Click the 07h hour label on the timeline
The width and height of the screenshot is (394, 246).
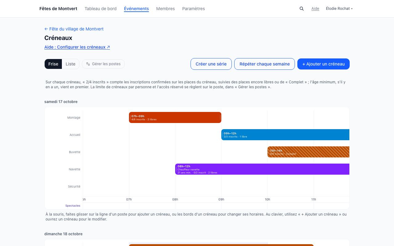[129, 199]
